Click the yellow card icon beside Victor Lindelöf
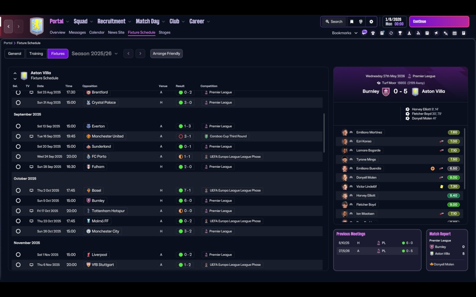 442,186
